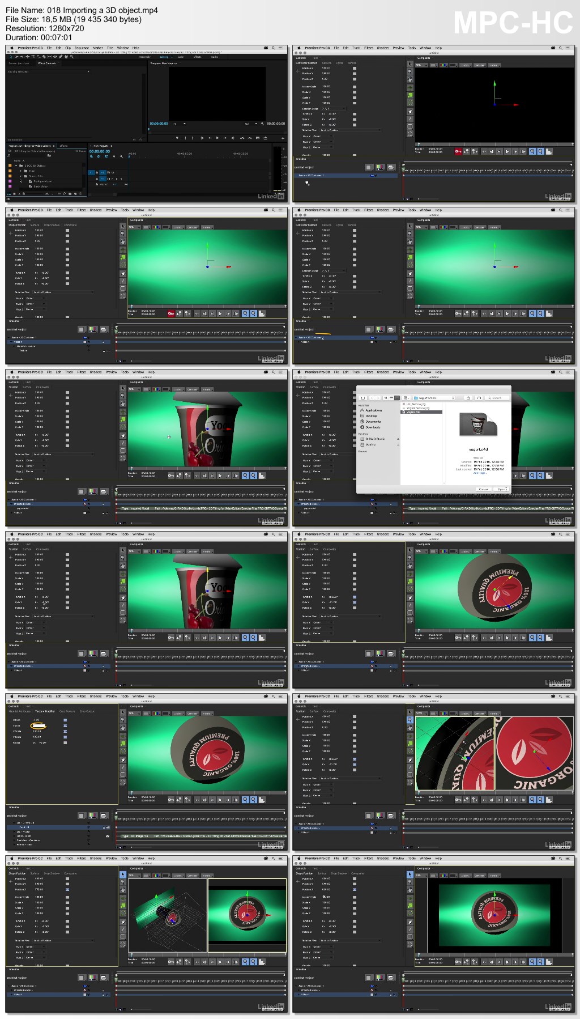
Task: Toggle the X Shift keyframe switch
Action: 65,720
